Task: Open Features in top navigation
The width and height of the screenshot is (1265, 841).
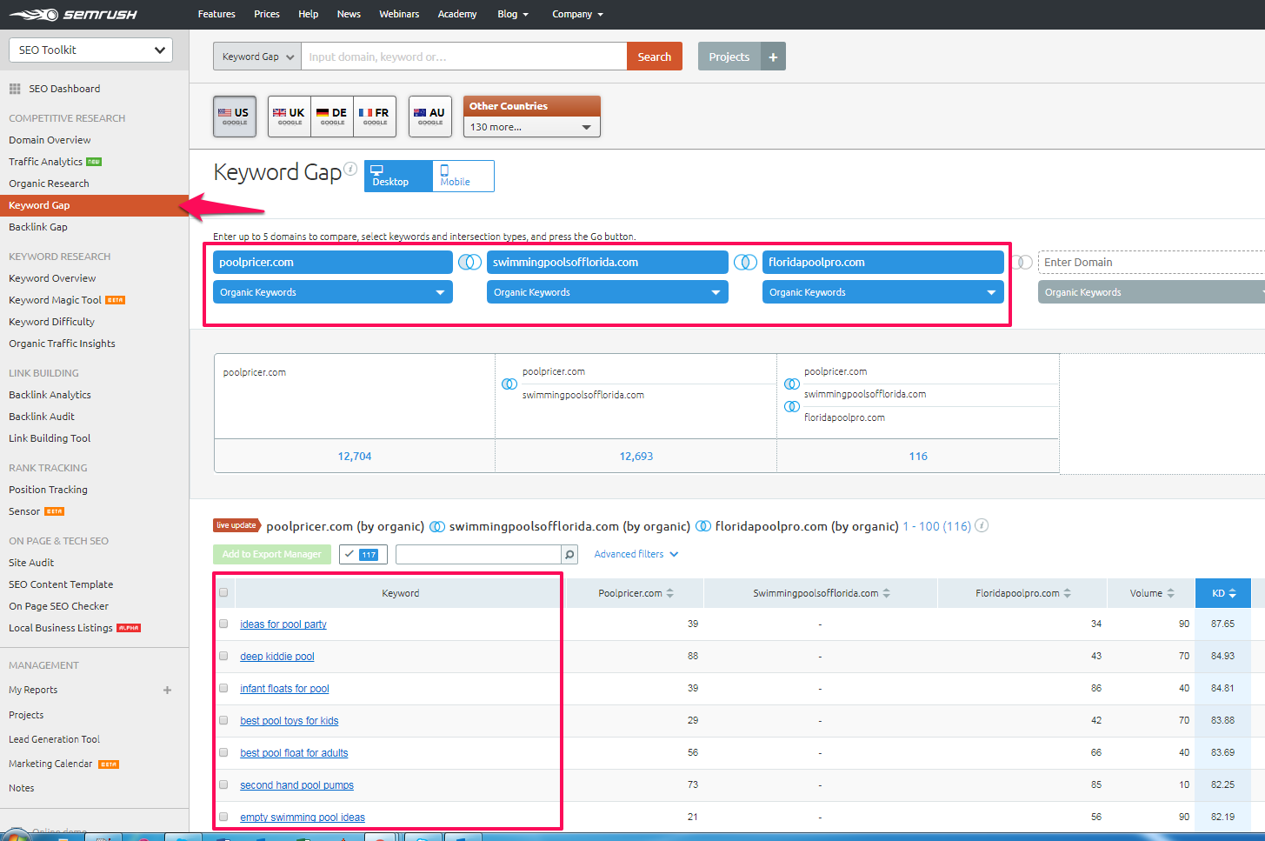Action: click(x=216, y=14)
